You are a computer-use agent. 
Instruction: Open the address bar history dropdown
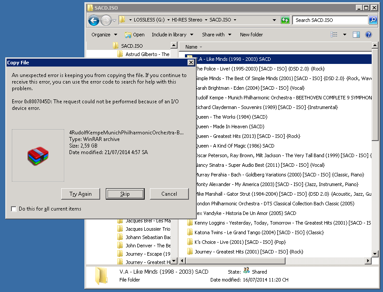coord(274,20)
